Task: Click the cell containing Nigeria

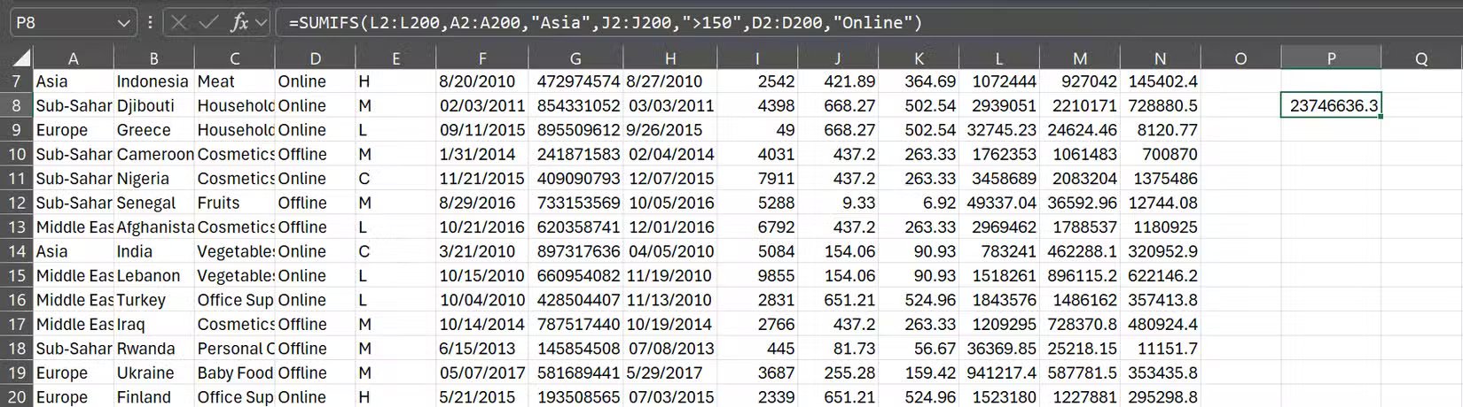Action: point(154,179)
